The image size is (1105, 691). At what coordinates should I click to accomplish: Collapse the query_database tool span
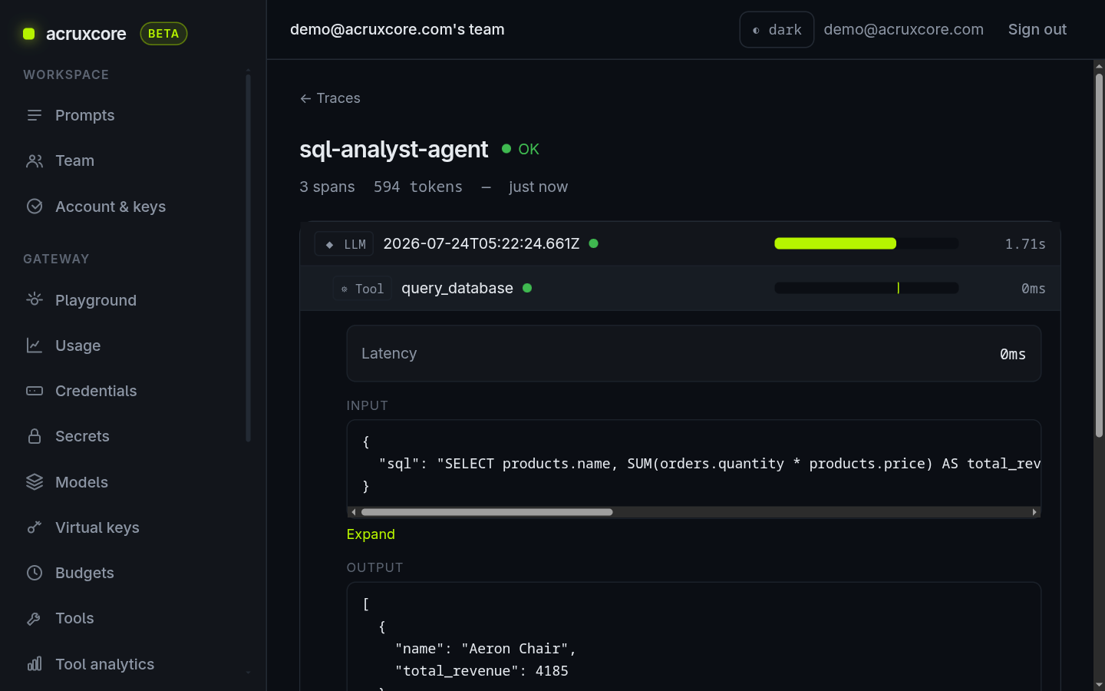(x=680, y=289)
